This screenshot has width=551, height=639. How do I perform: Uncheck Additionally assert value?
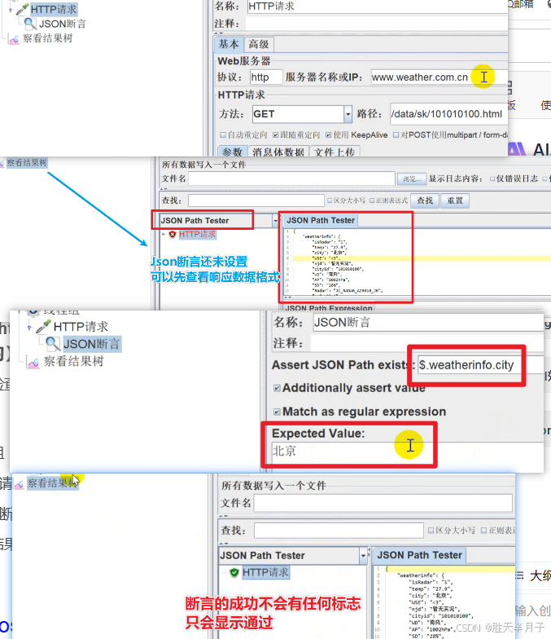(277, 388)
